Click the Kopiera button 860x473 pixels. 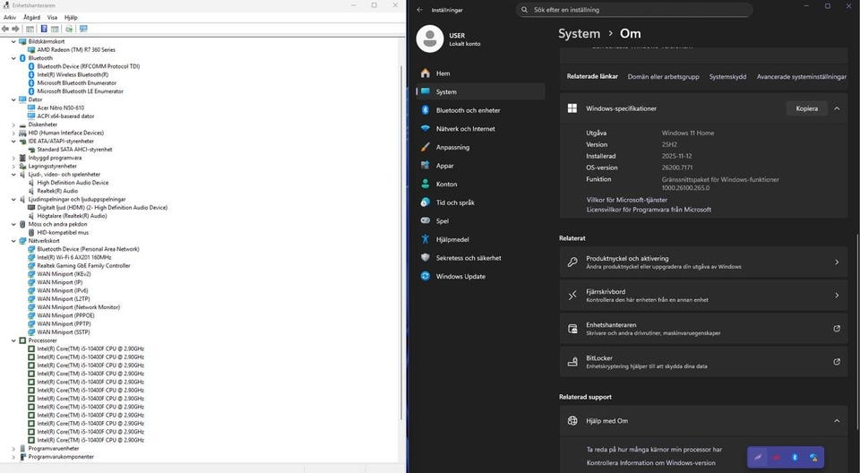(x=806, y=108)
